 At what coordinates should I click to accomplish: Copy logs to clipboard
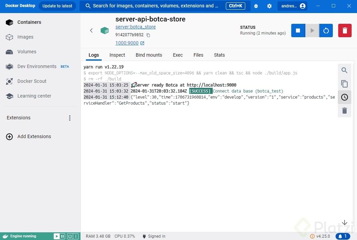344,84
